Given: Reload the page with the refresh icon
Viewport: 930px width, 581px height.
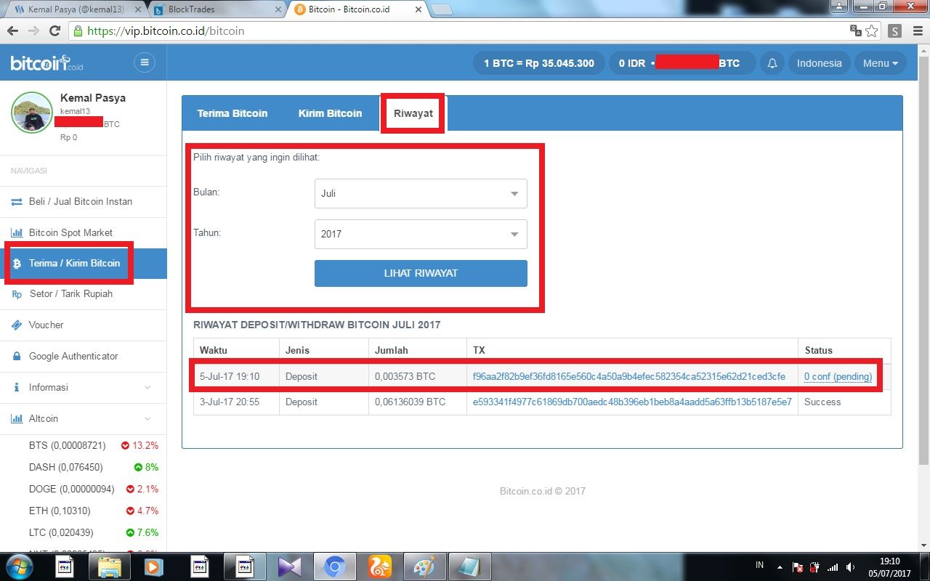Looking at the screenshot, I should pos(54,31).
